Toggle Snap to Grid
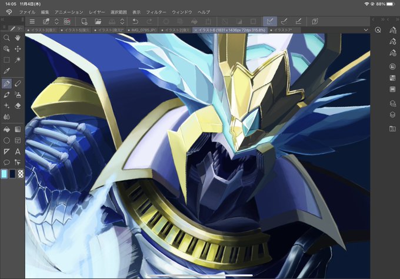Image resolution: width=400 pixels, height=279 pixels. (x=298, y=22)
